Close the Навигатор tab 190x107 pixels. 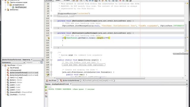tap(32, 59)
